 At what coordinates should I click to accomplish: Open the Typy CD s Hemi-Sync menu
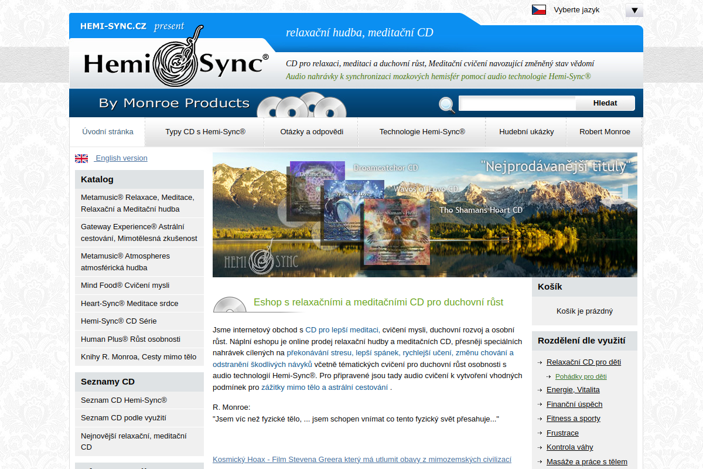click(205, 132)
